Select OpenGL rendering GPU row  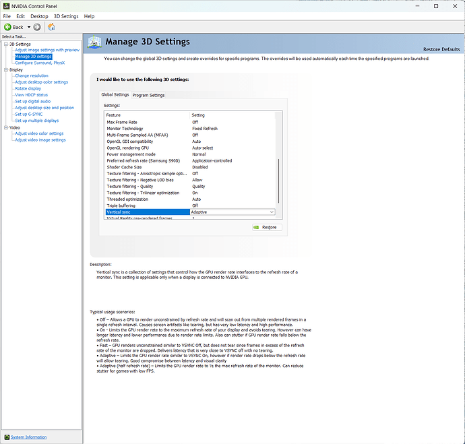pyautogui.click(x=190, y=148)
